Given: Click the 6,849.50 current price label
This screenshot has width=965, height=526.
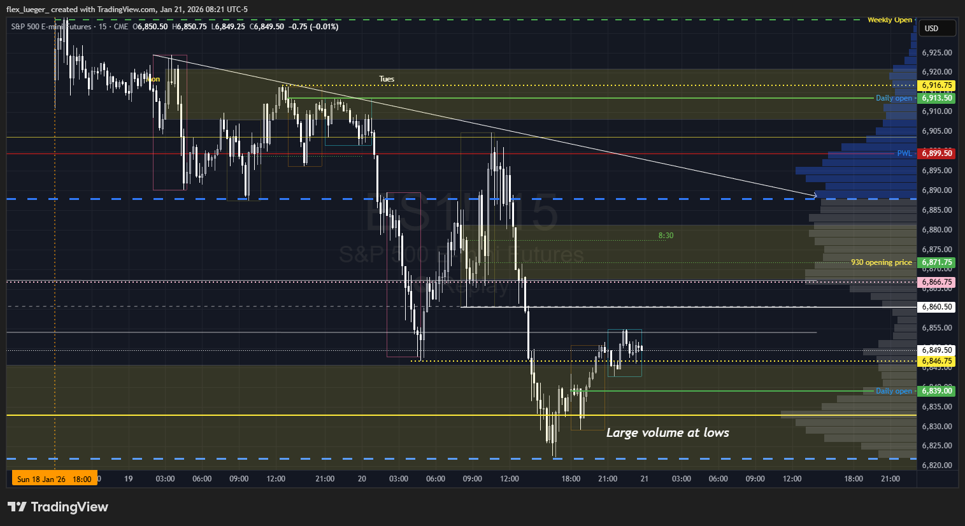Looking at the screenshot, I should (x=936, y=350).
